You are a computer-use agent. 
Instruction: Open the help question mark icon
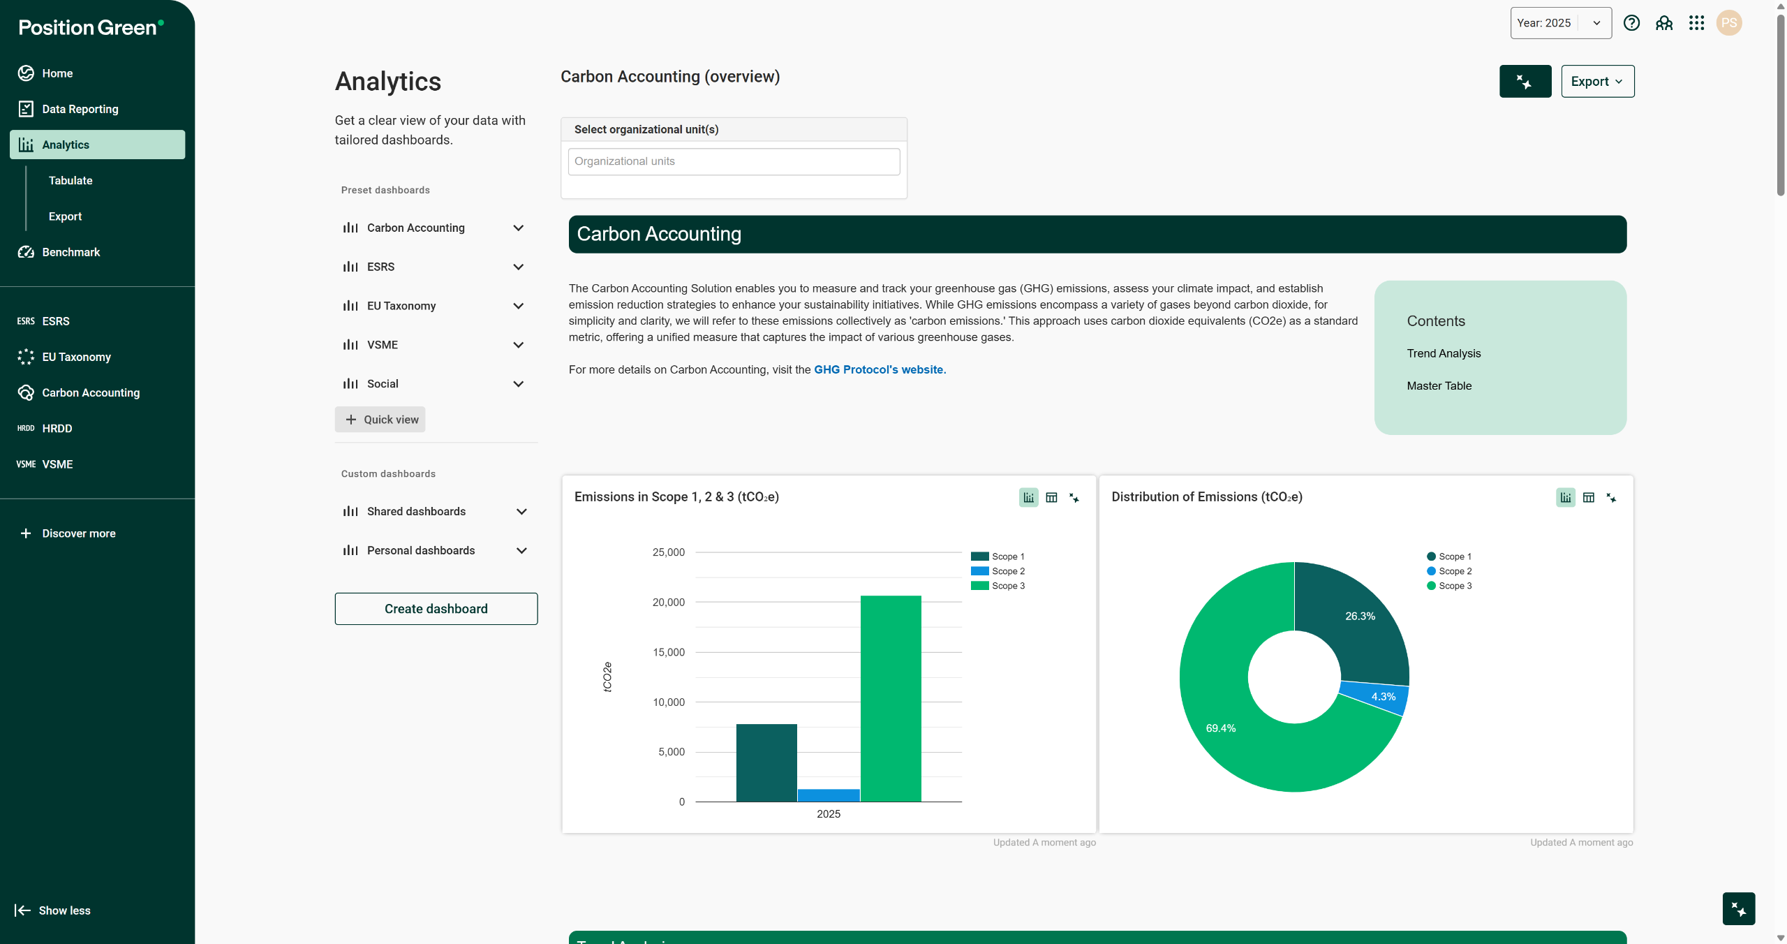click(1631, 23)
